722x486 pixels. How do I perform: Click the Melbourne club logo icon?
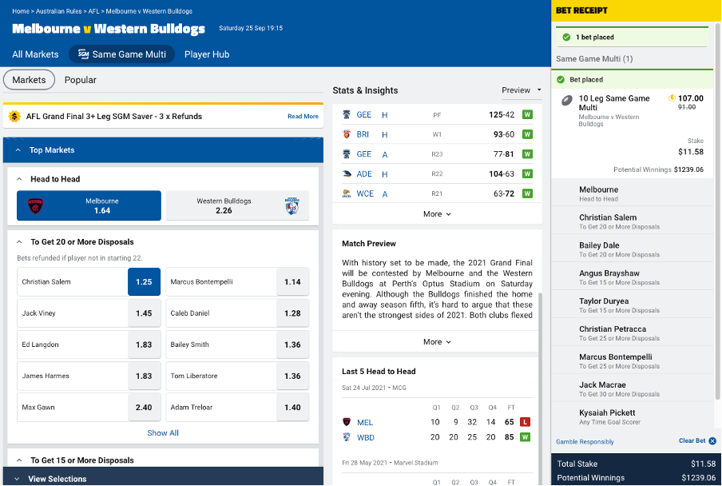[35, 206]
